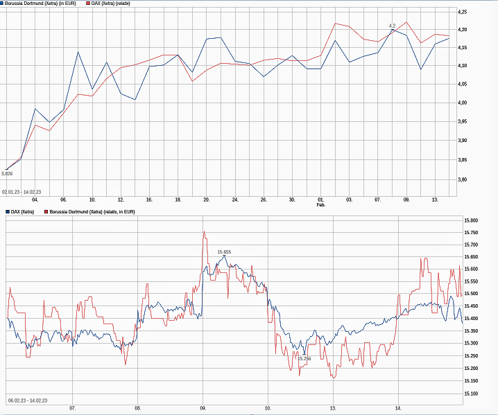The height and width of the screenshot is (415, 498).
Task: Click the 3,826 low value label
Action: point(7,173)
